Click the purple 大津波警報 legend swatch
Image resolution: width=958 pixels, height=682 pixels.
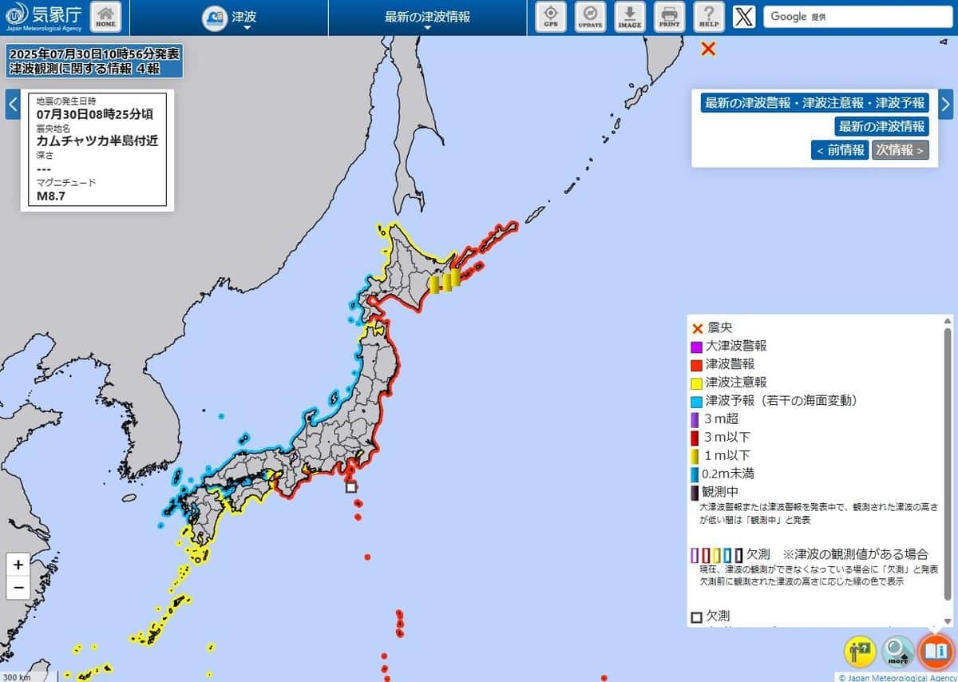697,346
